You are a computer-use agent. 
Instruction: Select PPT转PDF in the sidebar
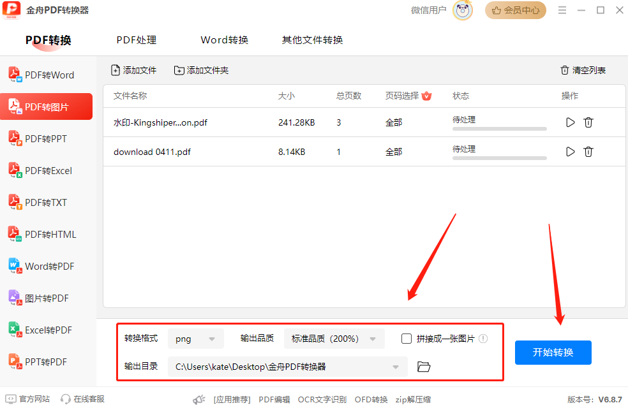pos(38,362)
